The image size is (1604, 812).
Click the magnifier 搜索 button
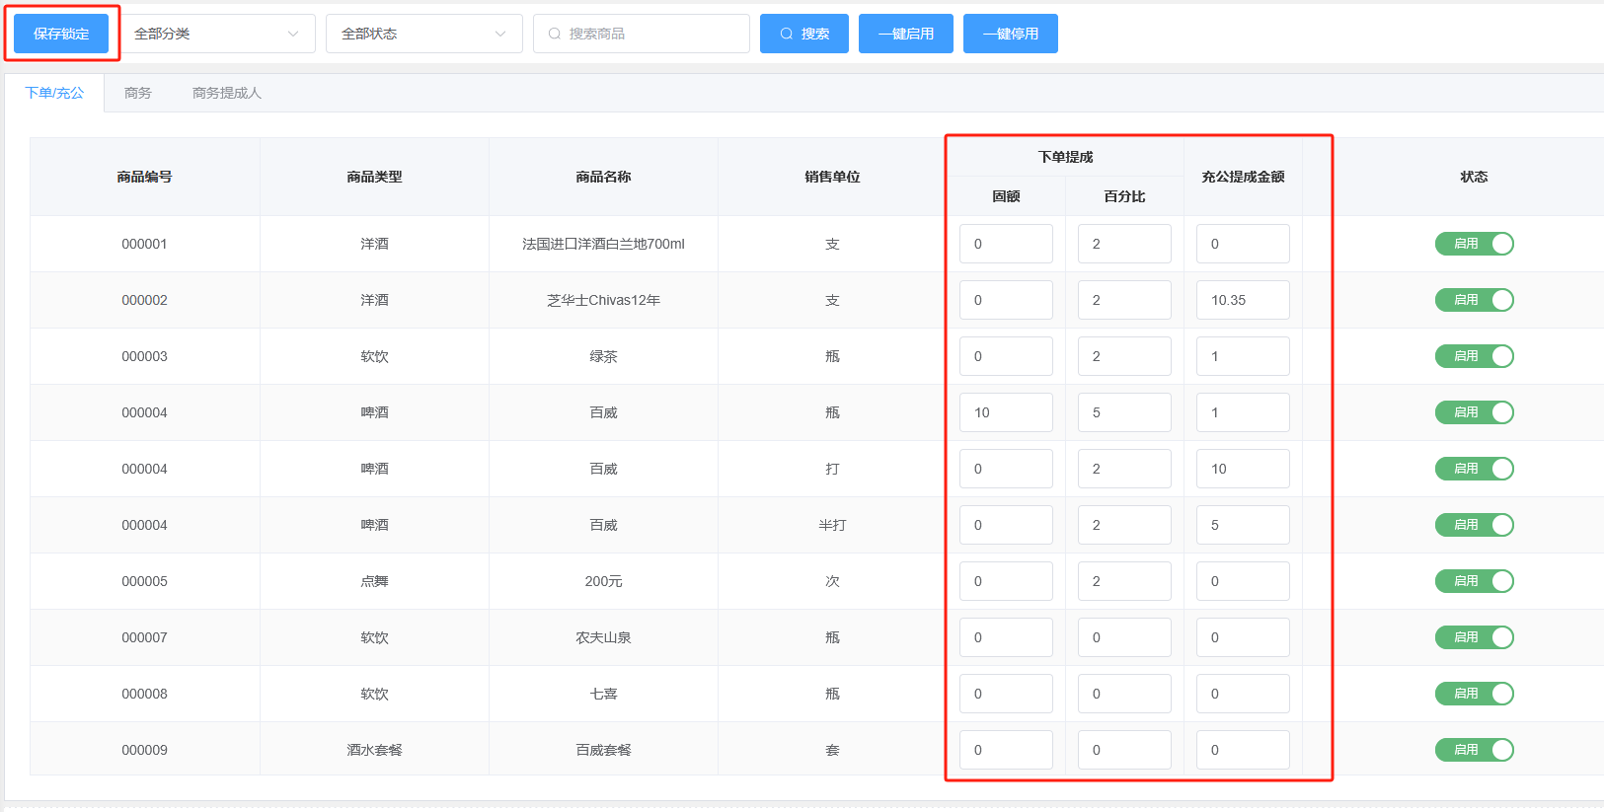[803, 34]
